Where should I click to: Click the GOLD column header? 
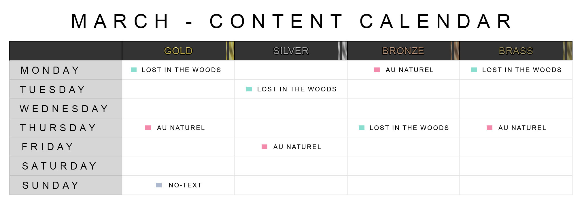(178, 51)
